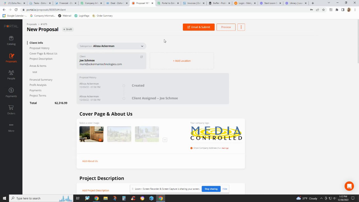The height and width of the screenshot is (202, 359).
Task: Open the Catalog section in sidebar
Action: [11, 40]
